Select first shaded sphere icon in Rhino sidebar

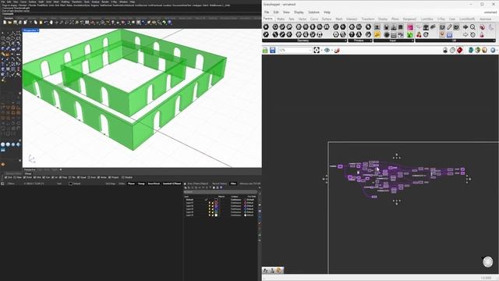[3, 144]
